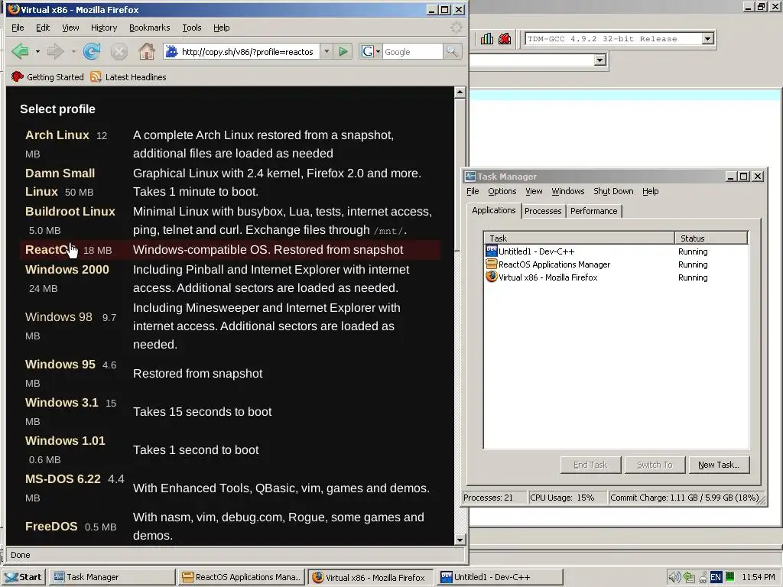
Task: Sort the list by Task column header
Action: (579, 238)
